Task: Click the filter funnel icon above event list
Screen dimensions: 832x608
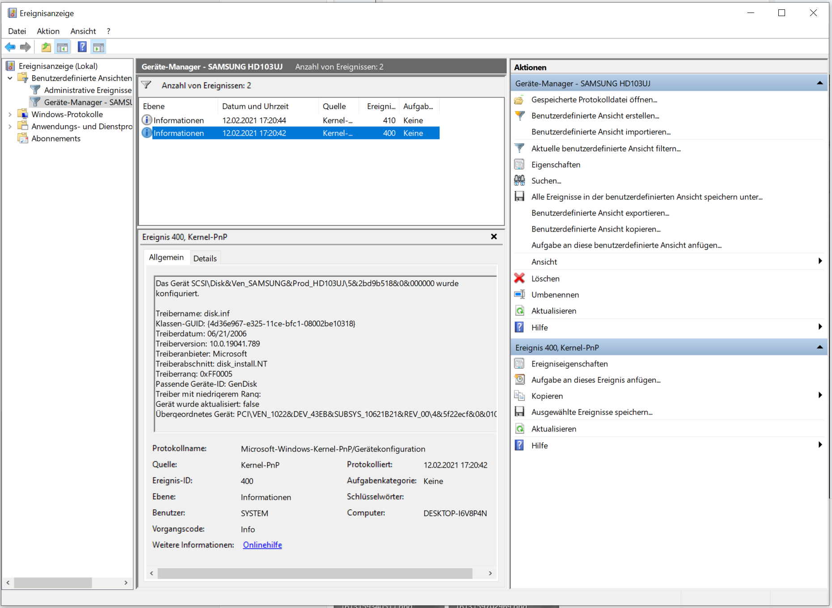Action: [146, 85]
